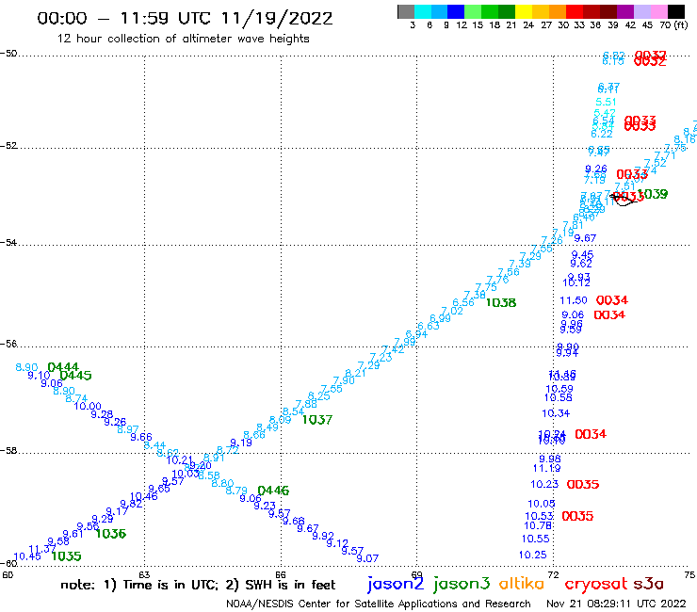697x612 pixels.
Task: Click the wave height value '10.78'
Action: (538, 525)
